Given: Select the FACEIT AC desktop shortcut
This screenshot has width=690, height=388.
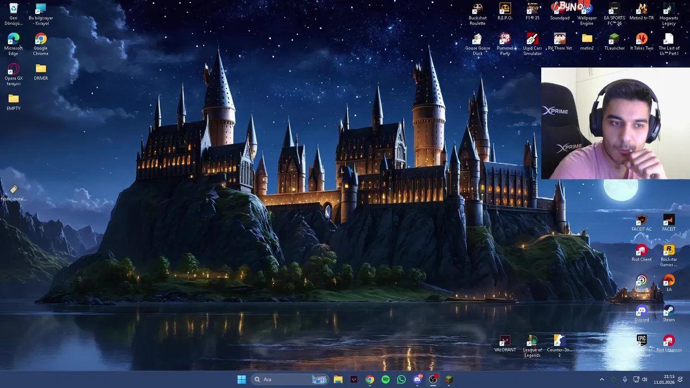Looking at the screenshot, I should point(641,223).
